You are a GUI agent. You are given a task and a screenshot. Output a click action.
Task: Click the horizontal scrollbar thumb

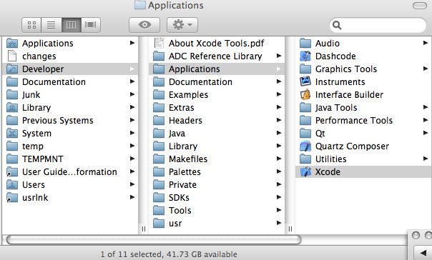click(154, 239)
